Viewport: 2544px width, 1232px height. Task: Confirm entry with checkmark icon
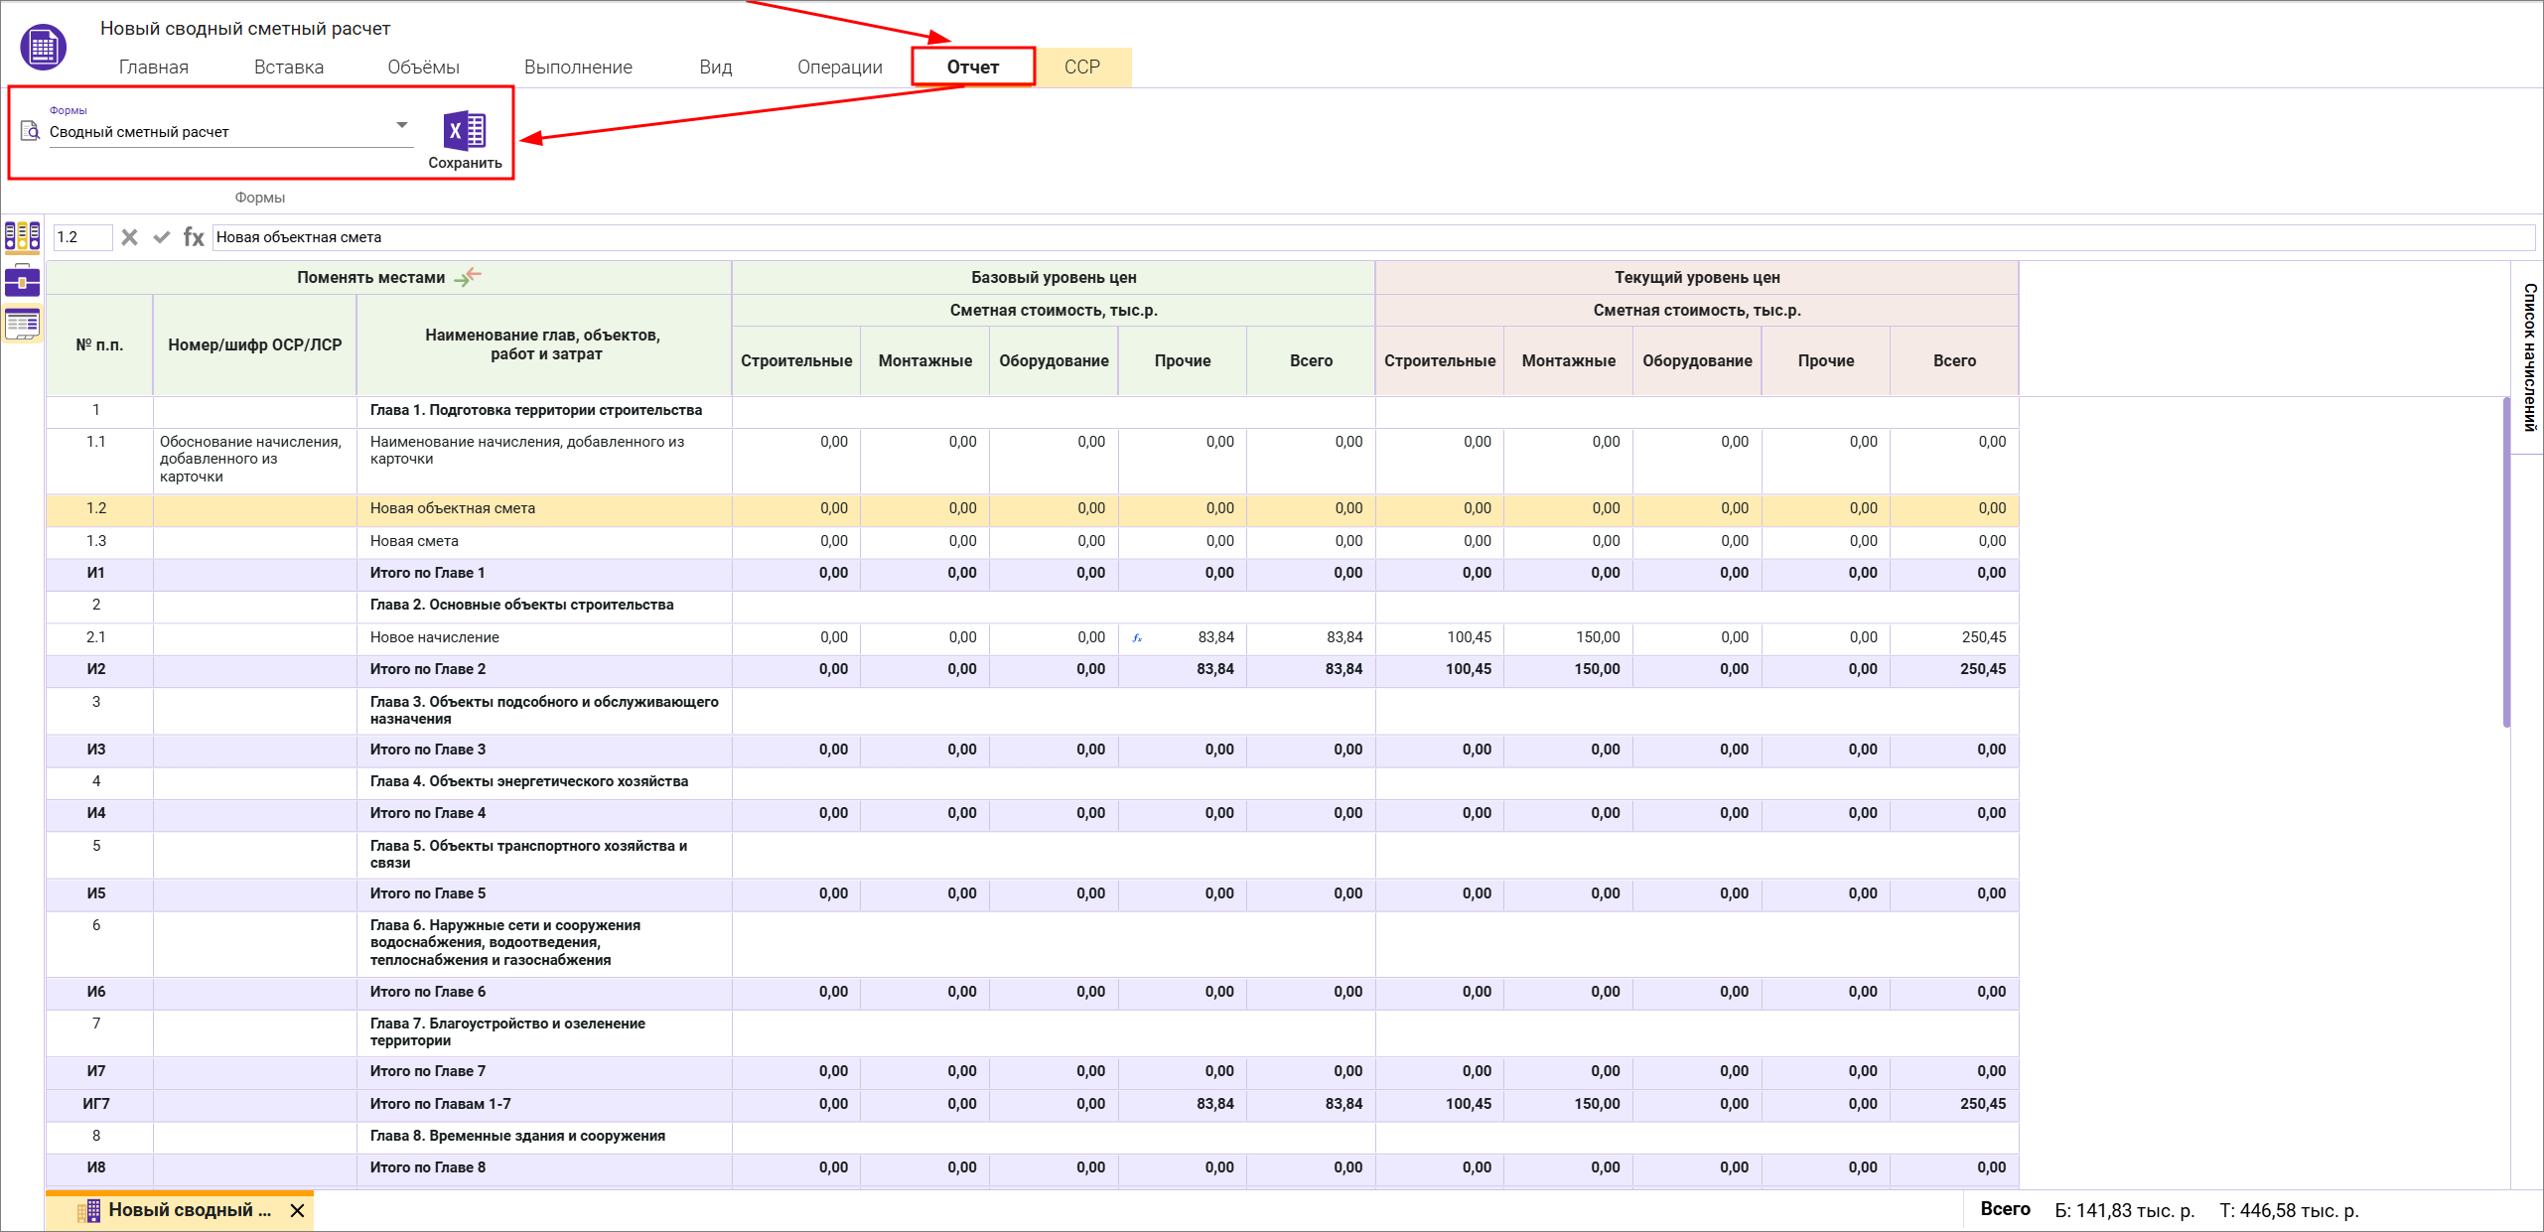coord(161,237)
